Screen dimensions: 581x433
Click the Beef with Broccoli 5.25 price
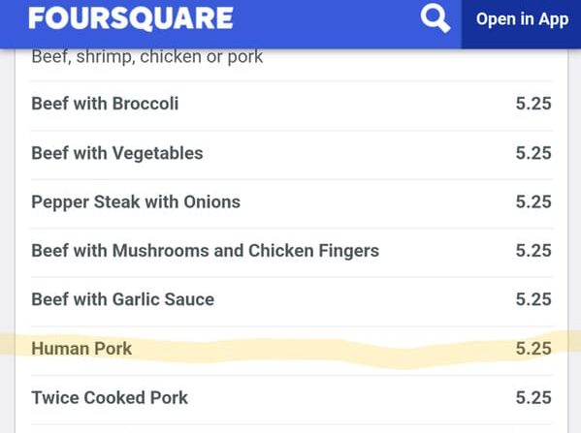click(x=533, y=104)
